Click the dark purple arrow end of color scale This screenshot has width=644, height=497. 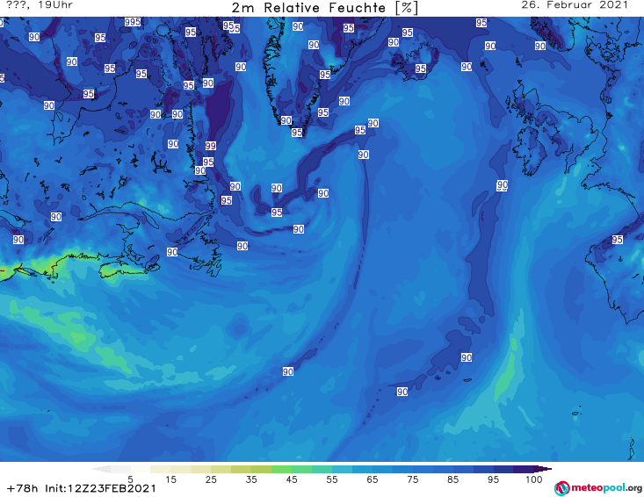point(543,469)
